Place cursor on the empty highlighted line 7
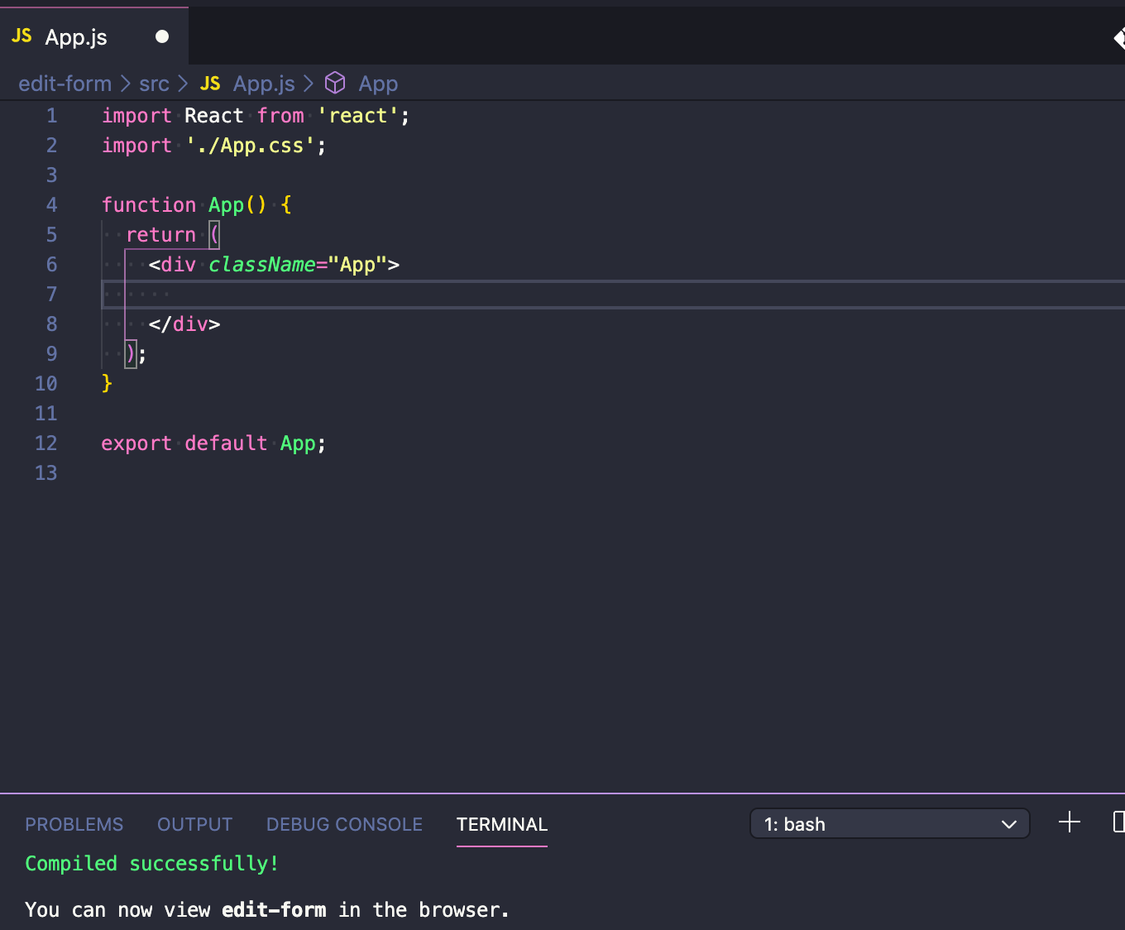Screen dimensions: 1125x930 point(612,295)
